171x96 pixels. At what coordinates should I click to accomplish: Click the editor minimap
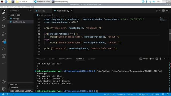(x=164, y=19)
